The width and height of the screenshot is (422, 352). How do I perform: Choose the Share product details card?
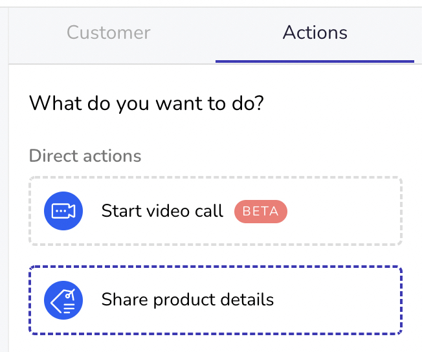[216, 300]
